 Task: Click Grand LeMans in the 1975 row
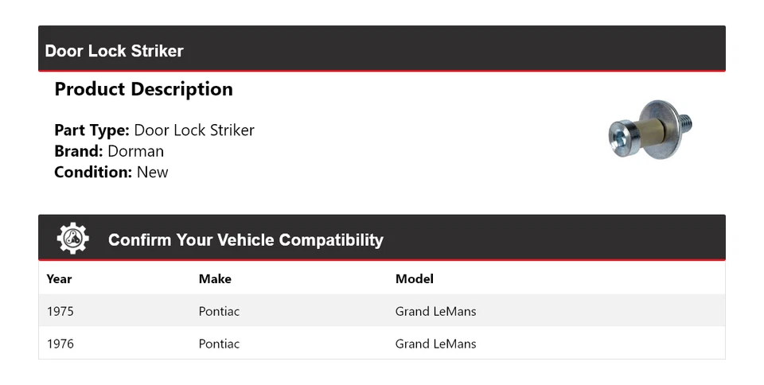[435, 311]
